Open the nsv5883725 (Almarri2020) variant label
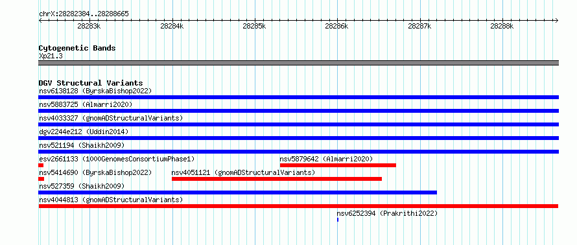577x245 pixels. [x=86, y=104]
